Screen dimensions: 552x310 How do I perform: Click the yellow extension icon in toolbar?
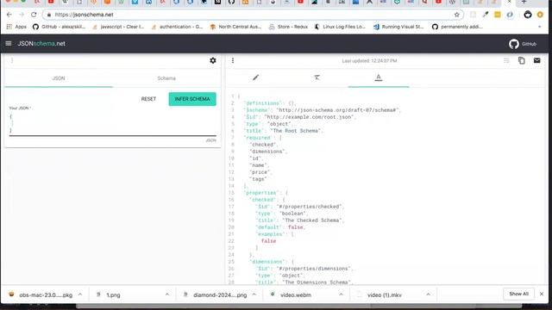pos(498,15)
